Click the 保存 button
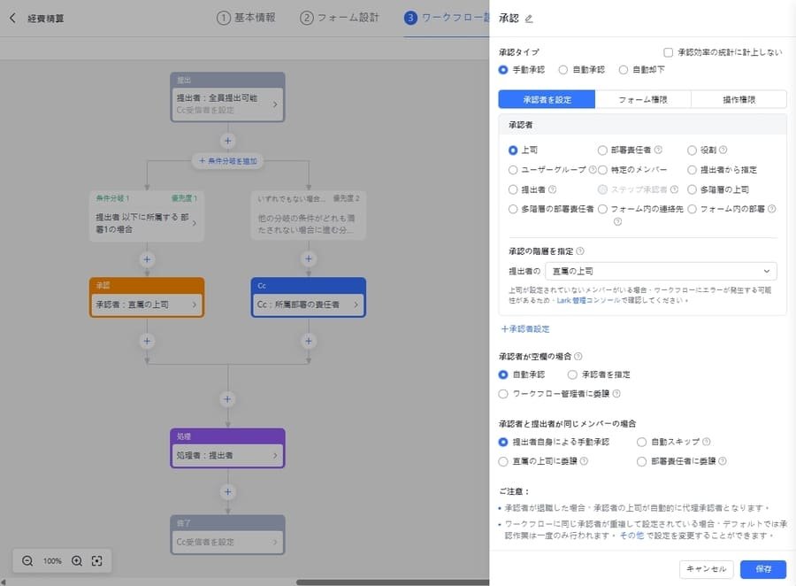Viewport: 796px width, 586px height. (x=762, y=569)
